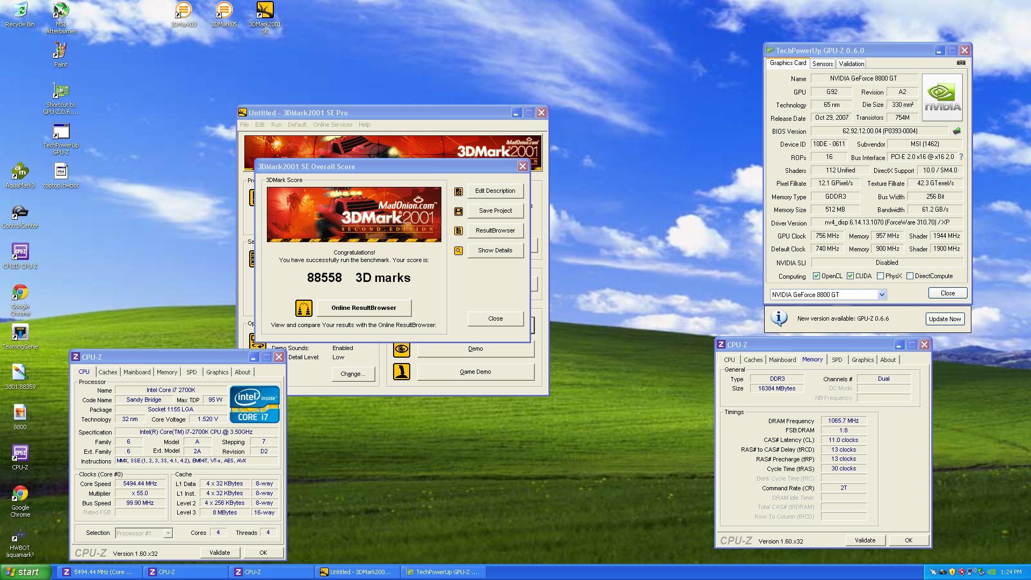
Task: Click the Core Speed 5494.44 MHz value
Action: pos(140,484)
